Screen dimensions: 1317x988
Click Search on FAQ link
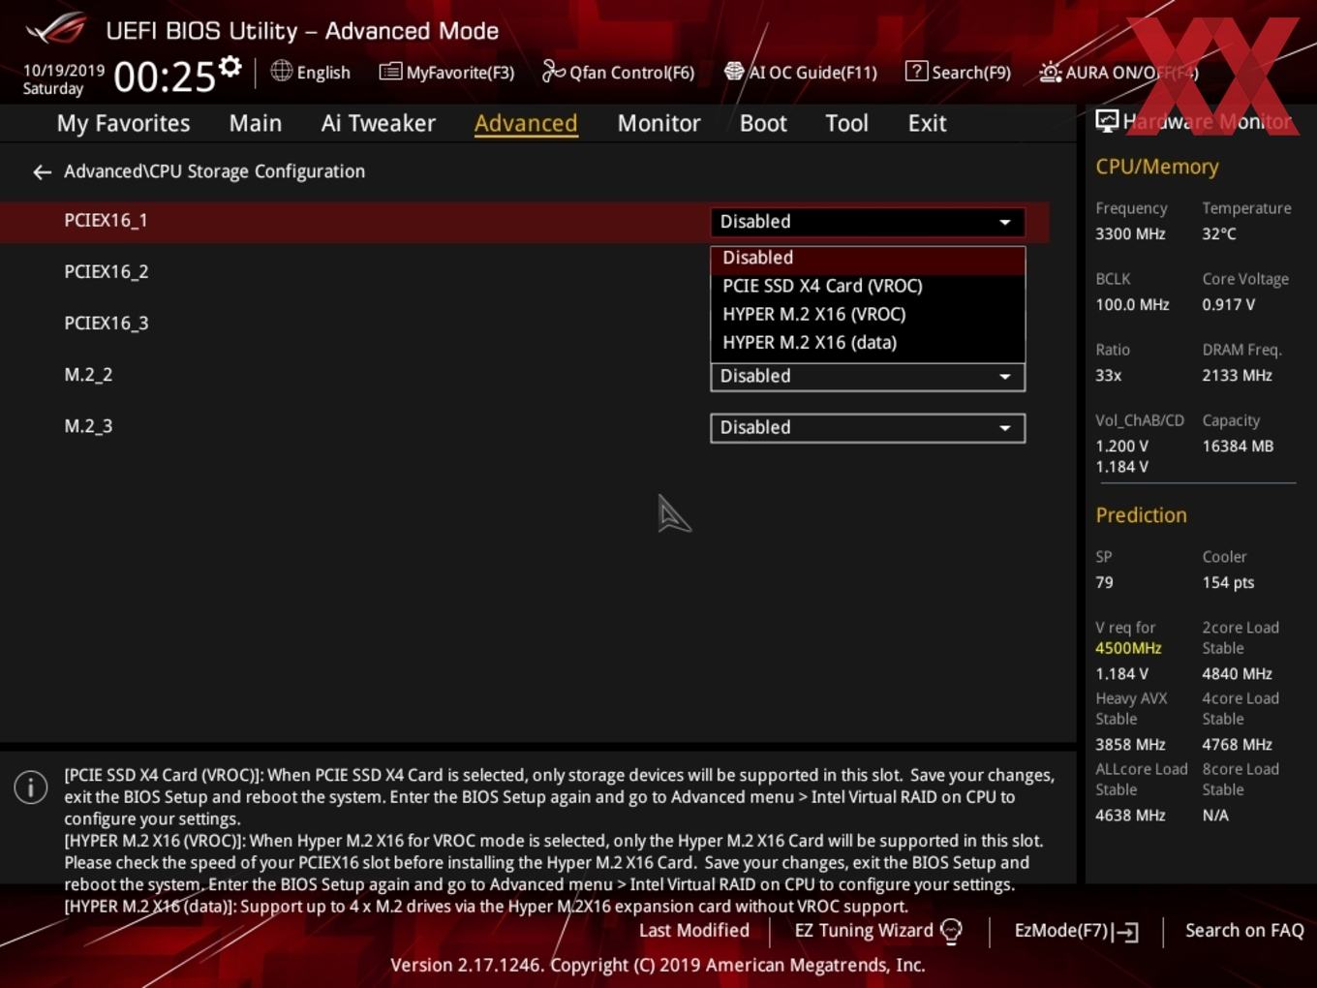click(1244, 931)
